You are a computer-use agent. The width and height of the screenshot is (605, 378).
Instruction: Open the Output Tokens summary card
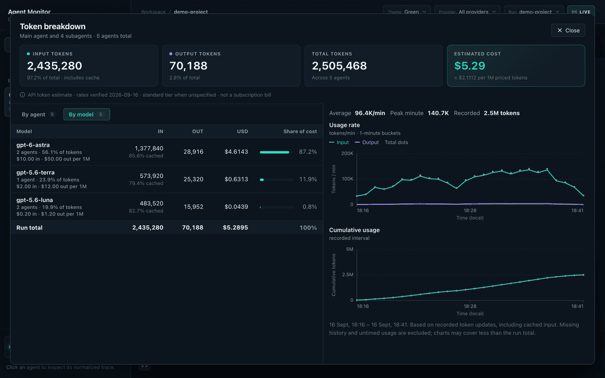point(231,66)
